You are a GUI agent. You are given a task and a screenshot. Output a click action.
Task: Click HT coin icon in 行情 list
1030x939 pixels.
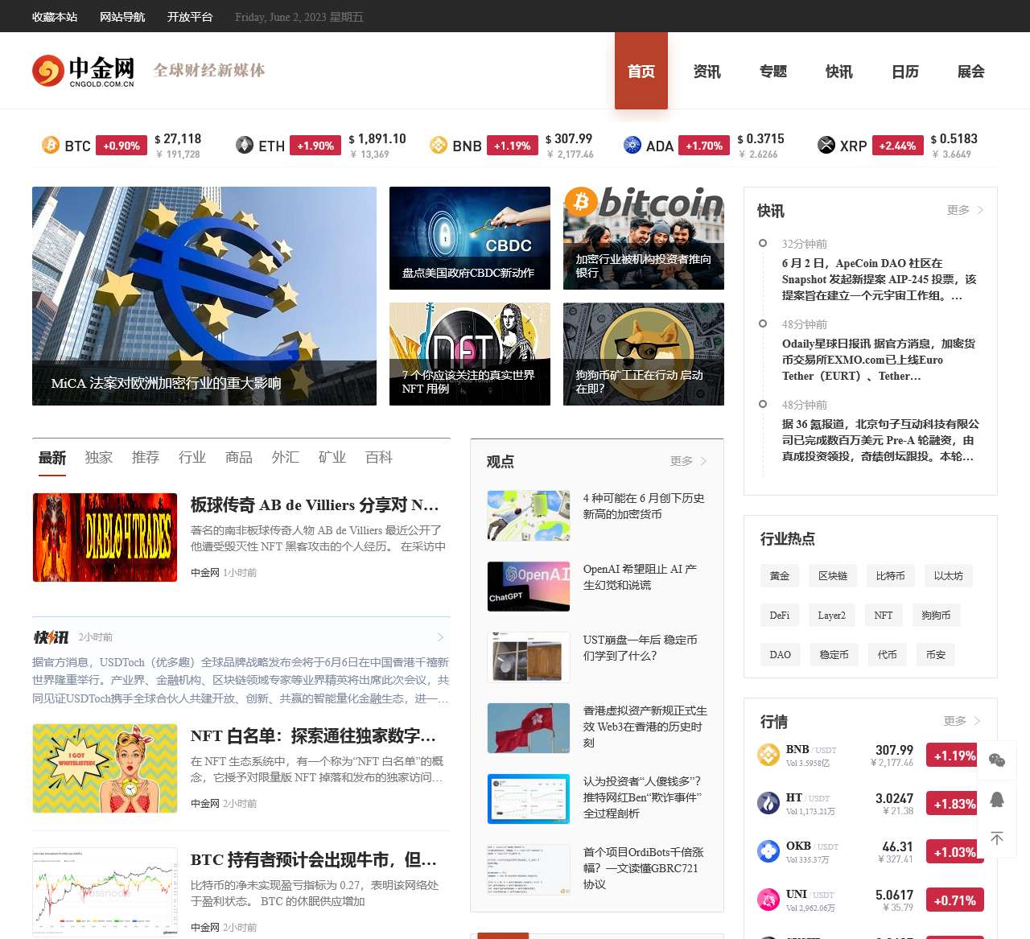point(768,803)
